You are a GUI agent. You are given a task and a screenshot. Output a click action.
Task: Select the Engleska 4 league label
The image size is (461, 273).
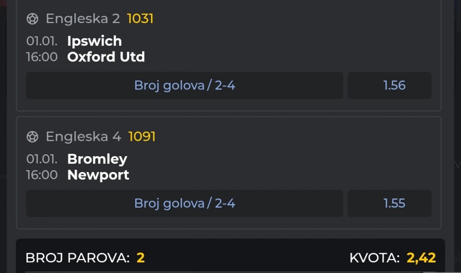click(x=83, y=137)
